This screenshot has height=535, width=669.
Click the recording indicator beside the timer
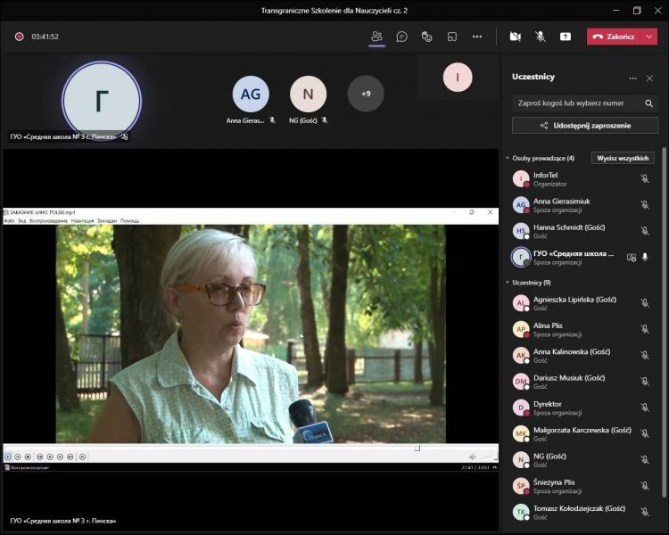[x=19, y=37]
